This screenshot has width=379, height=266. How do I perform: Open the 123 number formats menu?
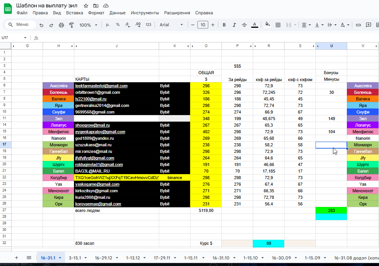click(148, 25)
